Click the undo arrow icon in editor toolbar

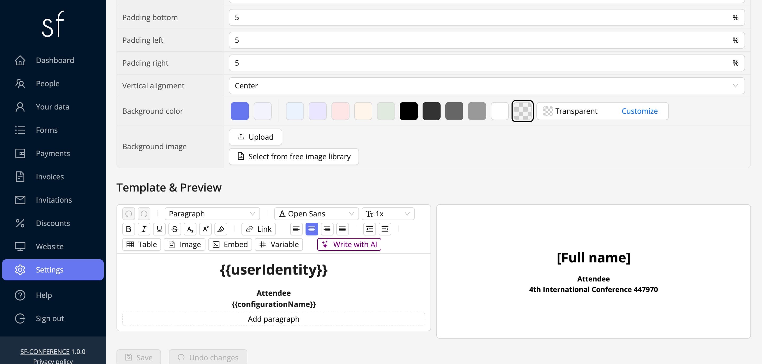[129, 214]
